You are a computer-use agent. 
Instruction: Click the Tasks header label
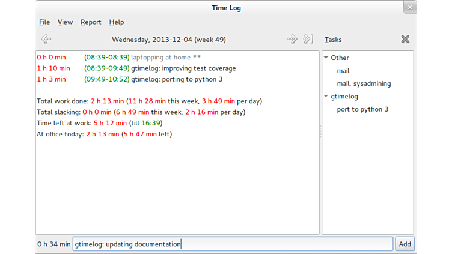tap(333, 40)
